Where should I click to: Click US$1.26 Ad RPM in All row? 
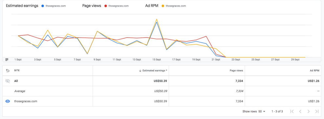pos(313,81)
